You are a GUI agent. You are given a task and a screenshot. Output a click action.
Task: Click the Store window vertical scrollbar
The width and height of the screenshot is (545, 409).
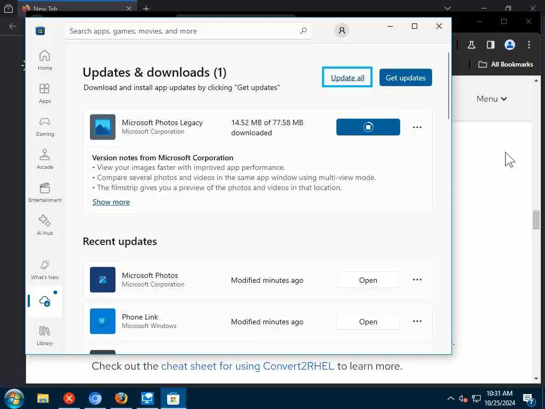[449, 86]
